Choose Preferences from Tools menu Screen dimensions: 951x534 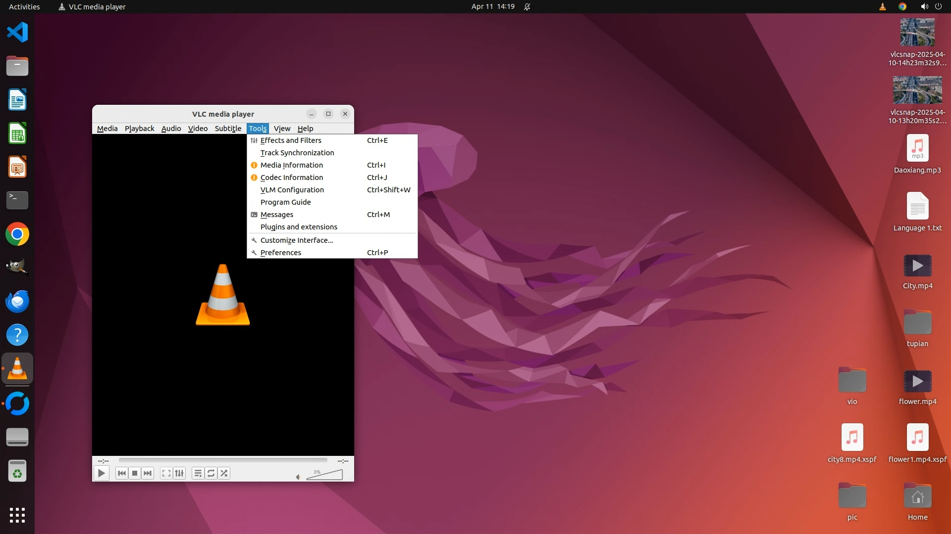pos(281,253)
